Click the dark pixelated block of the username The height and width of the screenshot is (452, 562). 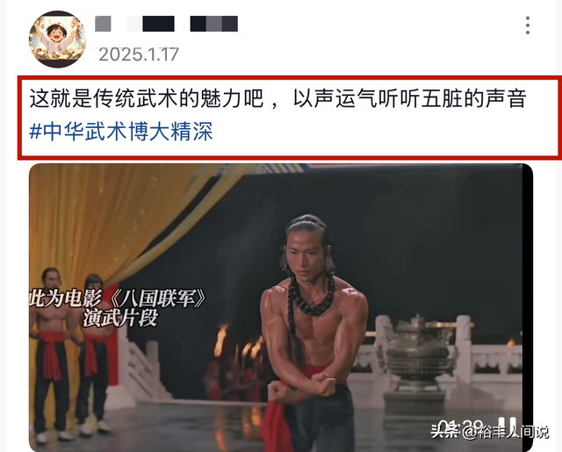158,24
